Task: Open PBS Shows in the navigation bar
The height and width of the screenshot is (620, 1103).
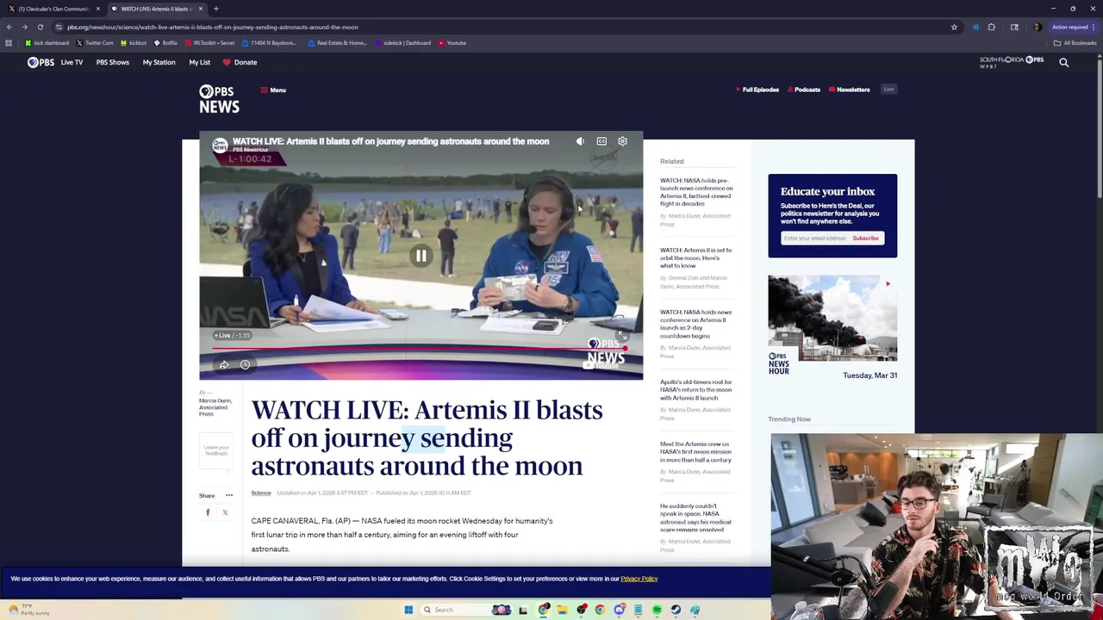Action: coord(112,62)
